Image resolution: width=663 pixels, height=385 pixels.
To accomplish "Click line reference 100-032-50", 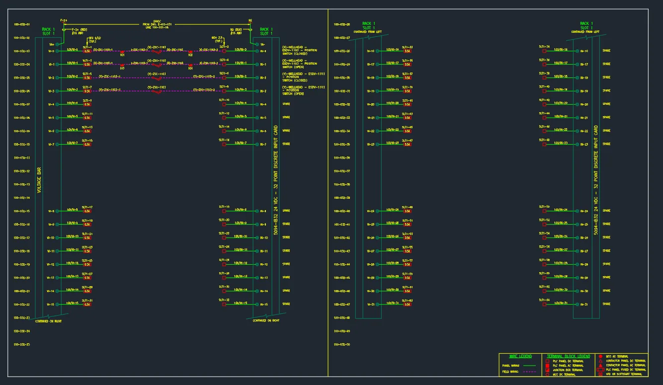I will click(x=342, y=344).
